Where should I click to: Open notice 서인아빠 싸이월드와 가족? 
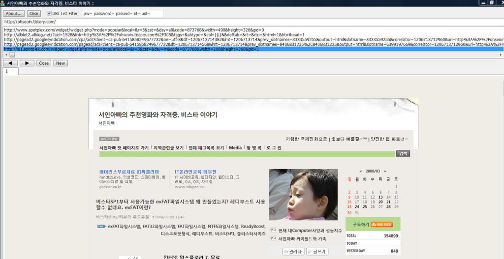coord(303,239)
